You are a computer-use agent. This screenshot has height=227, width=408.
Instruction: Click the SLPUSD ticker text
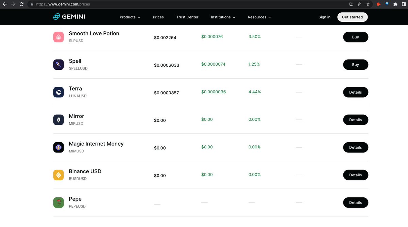[x=76, y=41]
